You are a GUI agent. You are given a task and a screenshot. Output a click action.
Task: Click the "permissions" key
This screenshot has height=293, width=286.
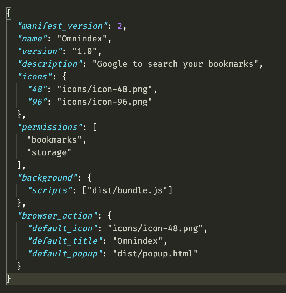(x=50, y=128)
